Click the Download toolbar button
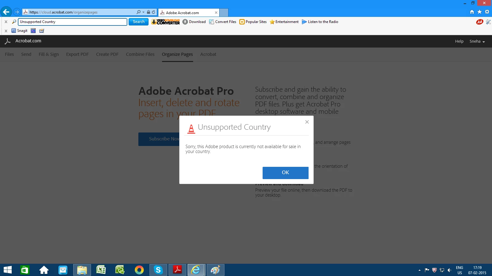The height and width of the screenshot is (276, 492). point(194,22)
